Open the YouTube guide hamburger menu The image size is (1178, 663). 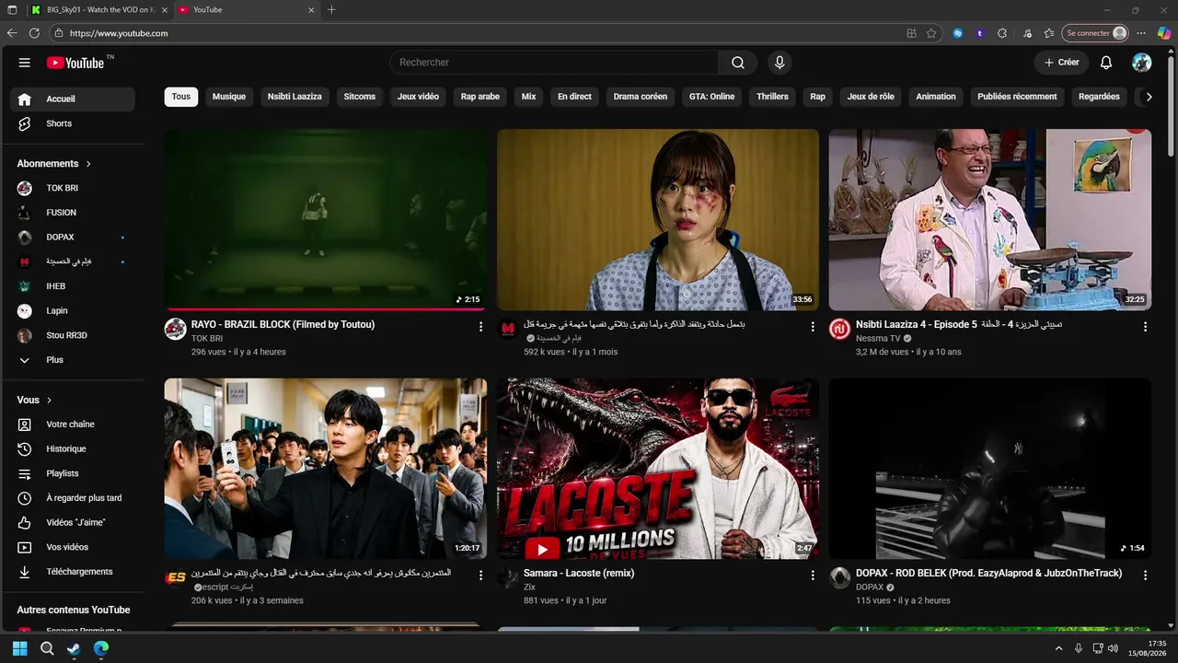pos(25,63)
